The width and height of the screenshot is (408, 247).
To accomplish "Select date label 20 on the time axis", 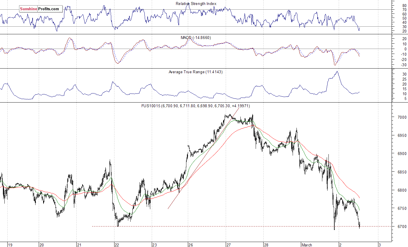I will 41,245.
